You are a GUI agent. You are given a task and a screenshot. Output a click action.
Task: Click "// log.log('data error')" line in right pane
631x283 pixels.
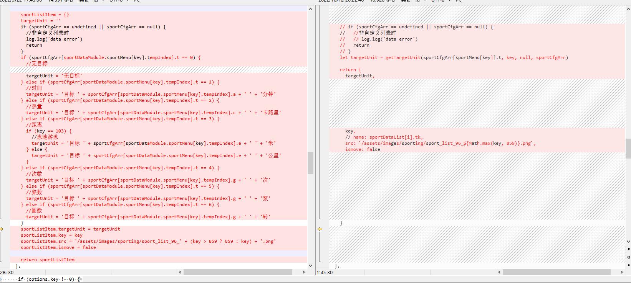coord(385,39)
